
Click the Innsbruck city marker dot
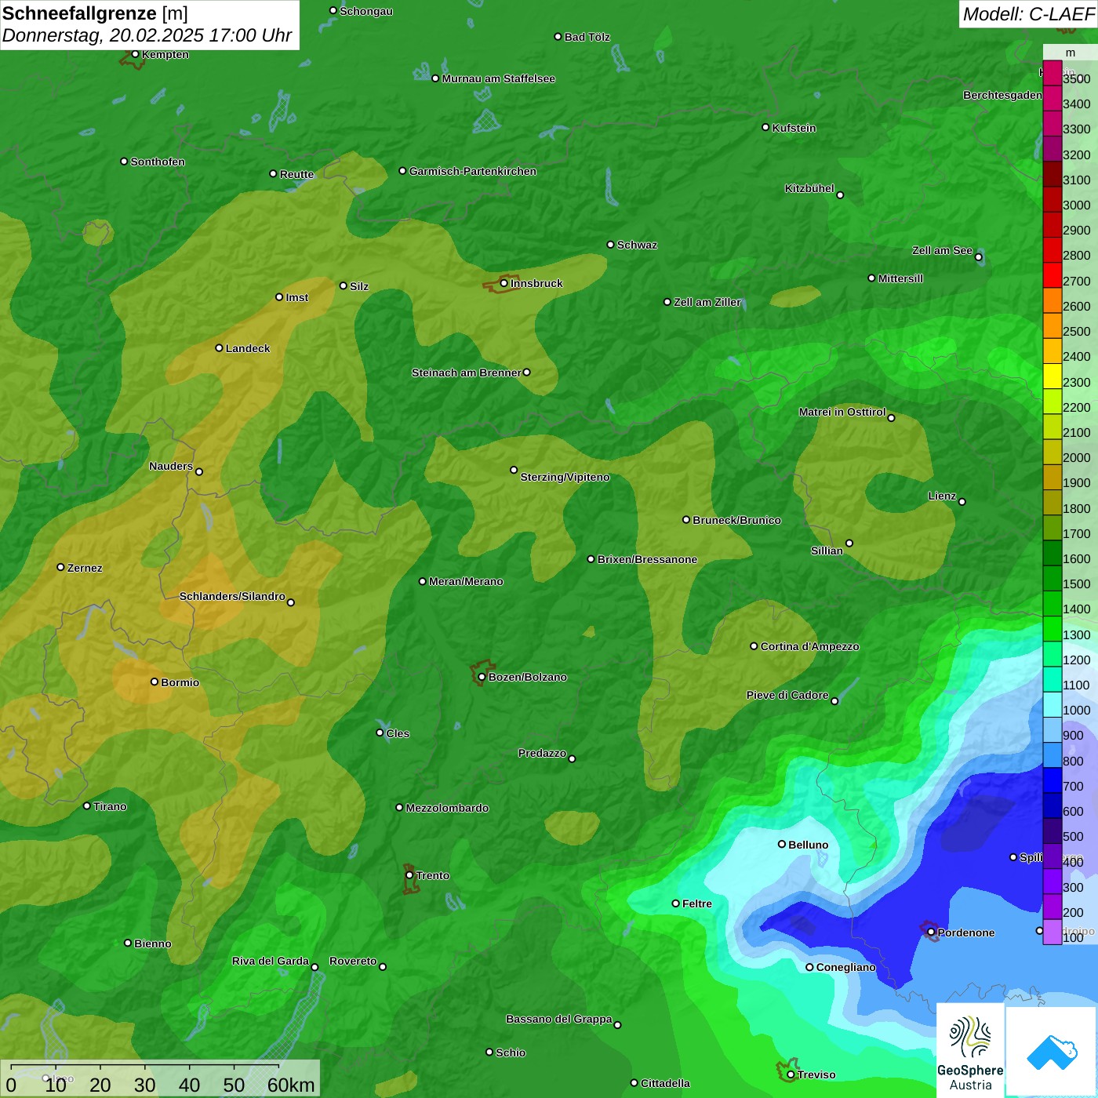[504, 283]
